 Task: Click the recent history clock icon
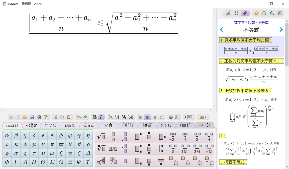264,13
